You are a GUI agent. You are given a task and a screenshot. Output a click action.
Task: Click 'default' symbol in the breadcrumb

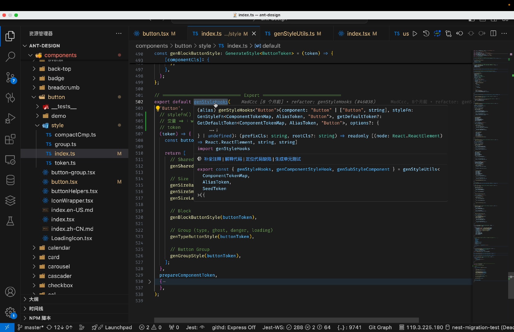267,46
